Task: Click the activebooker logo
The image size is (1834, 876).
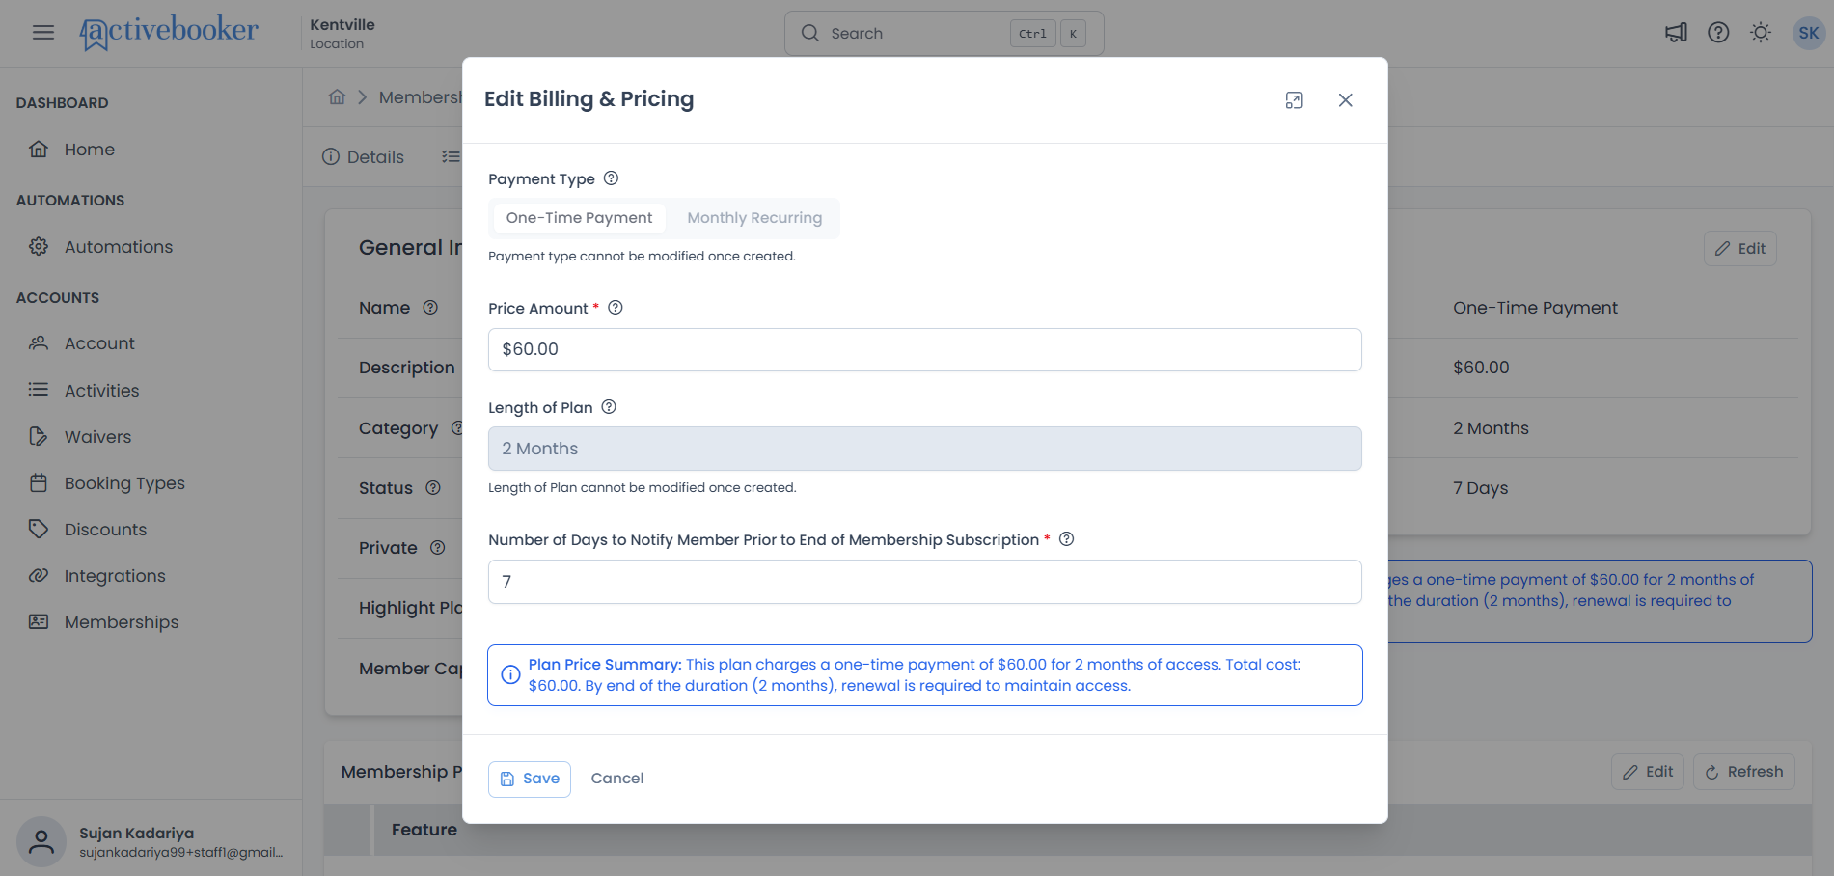Action: [x=169, y=33]
